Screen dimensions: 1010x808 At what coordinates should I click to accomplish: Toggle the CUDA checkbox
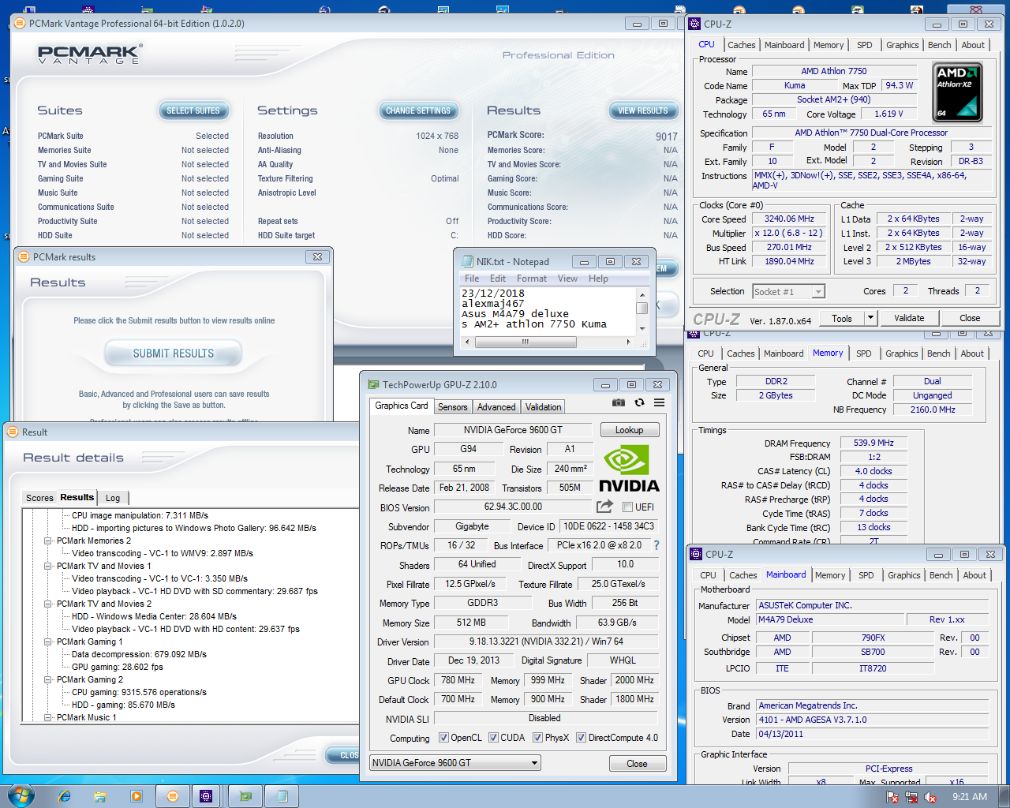[x=493, y=738]
